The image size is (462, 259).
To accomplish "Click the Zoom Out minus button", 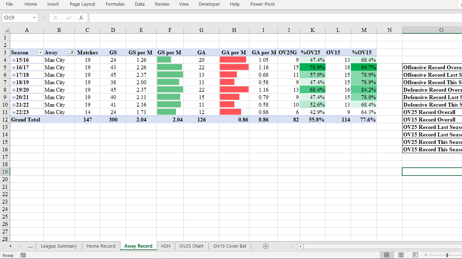I will [x=426, y=255].
